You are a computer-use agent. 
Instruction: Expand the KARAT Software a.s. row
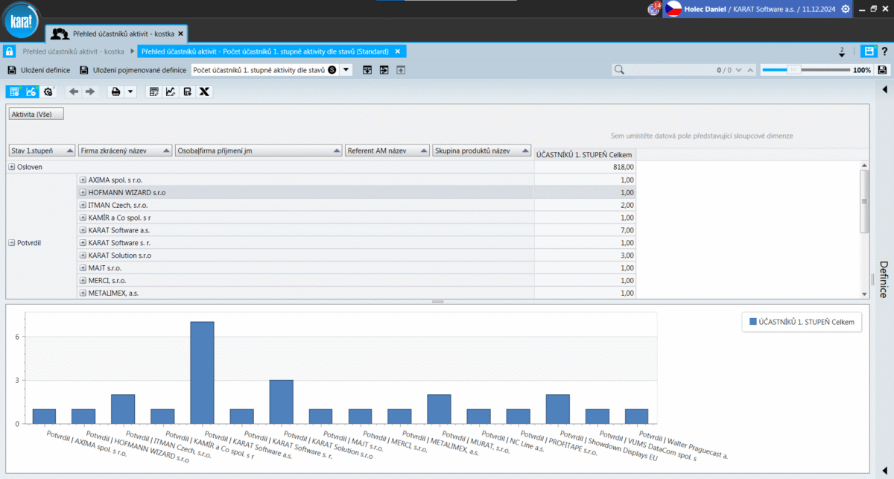[83, 231]
